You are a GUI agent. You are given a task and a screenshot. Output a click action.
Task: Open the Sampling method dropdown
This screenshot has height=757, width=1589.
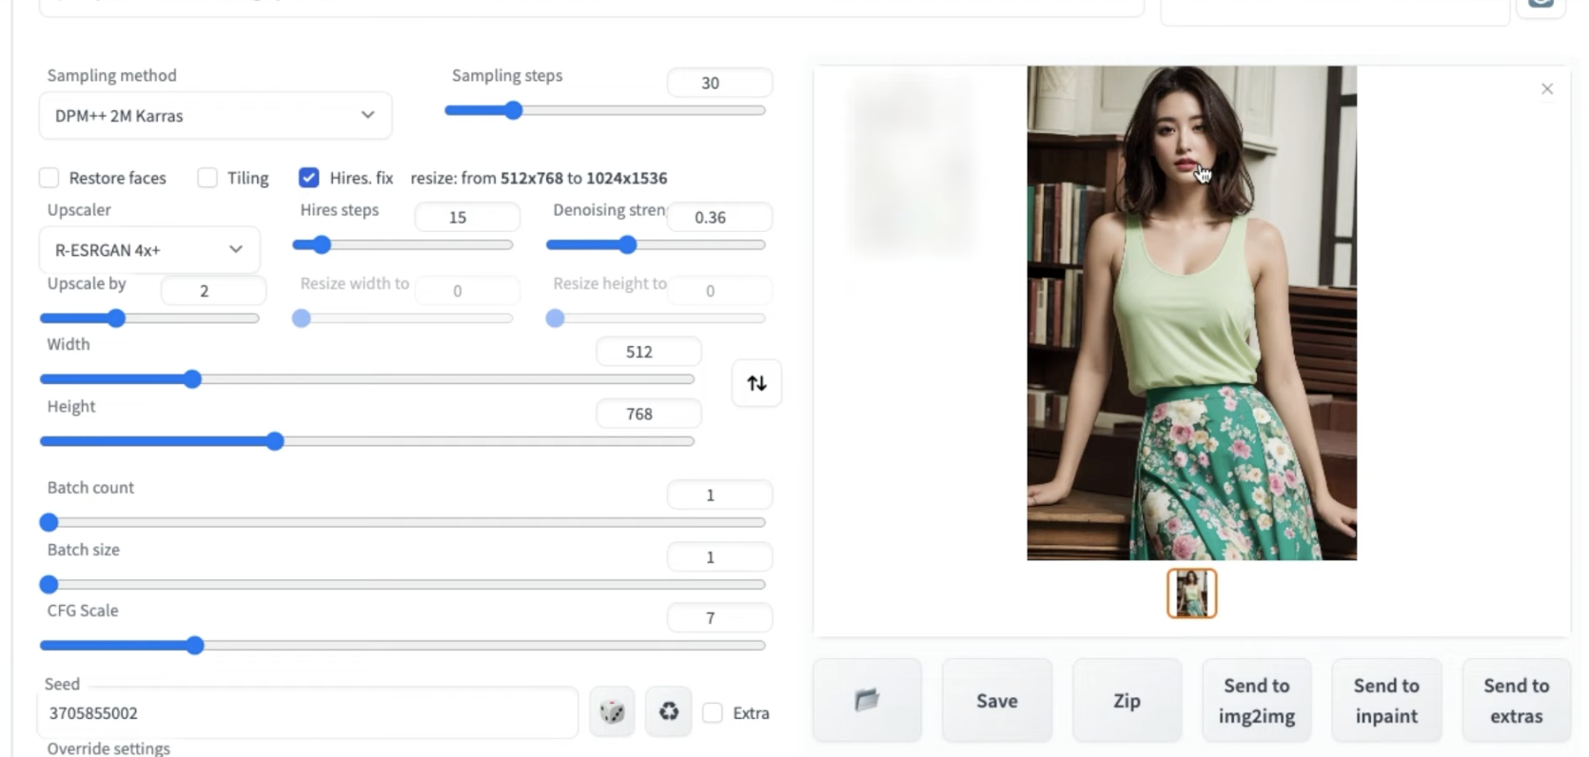(x=216, y=116)
